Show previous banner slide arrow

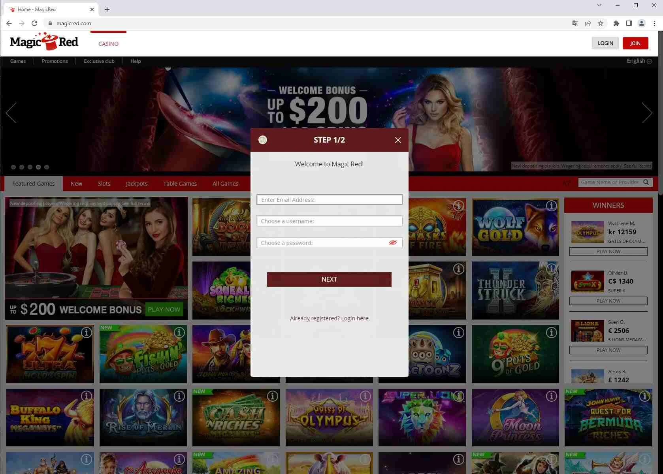tap(11, 113)
